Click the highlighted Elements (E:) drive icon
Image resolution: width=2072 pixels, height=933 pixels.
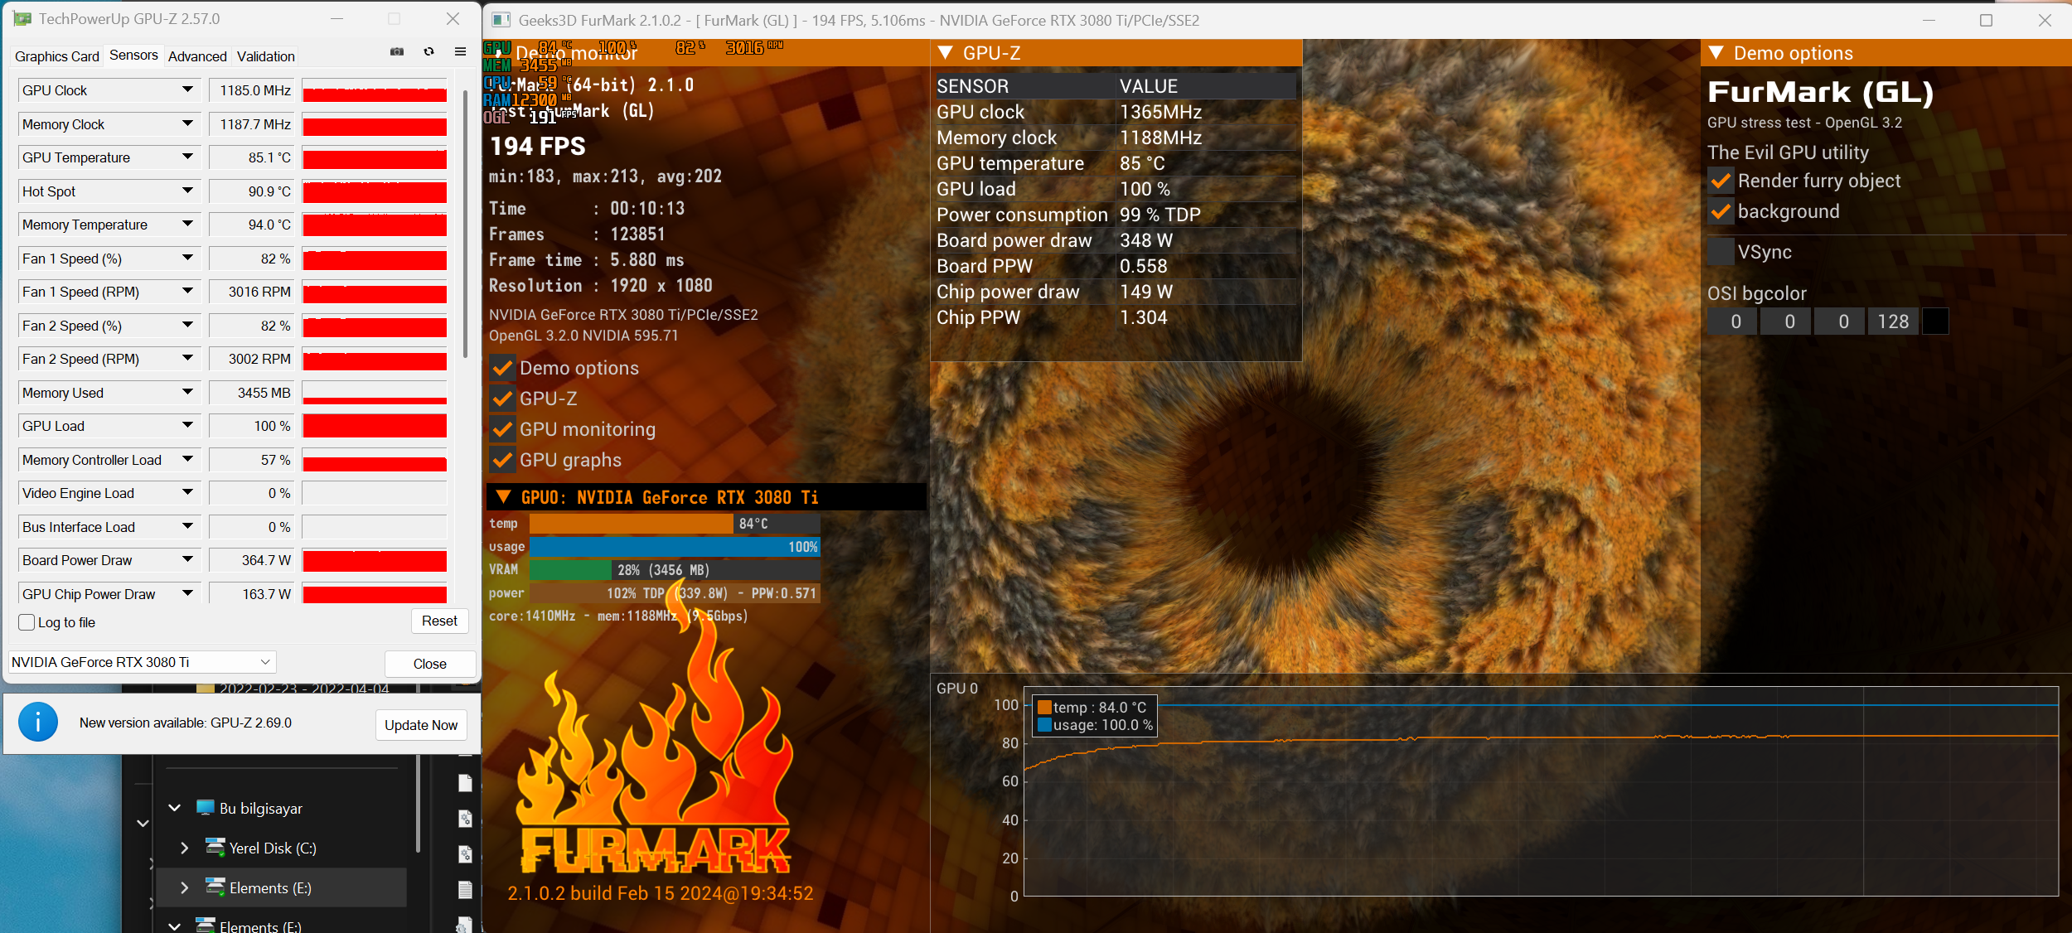215,887
